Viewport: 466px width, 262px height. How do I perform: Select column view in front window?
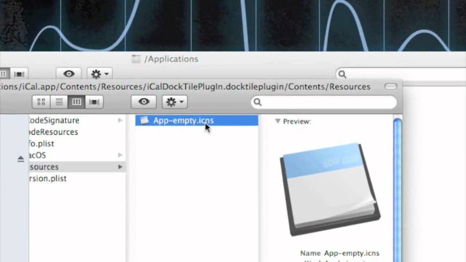click(x=76, y=102)
